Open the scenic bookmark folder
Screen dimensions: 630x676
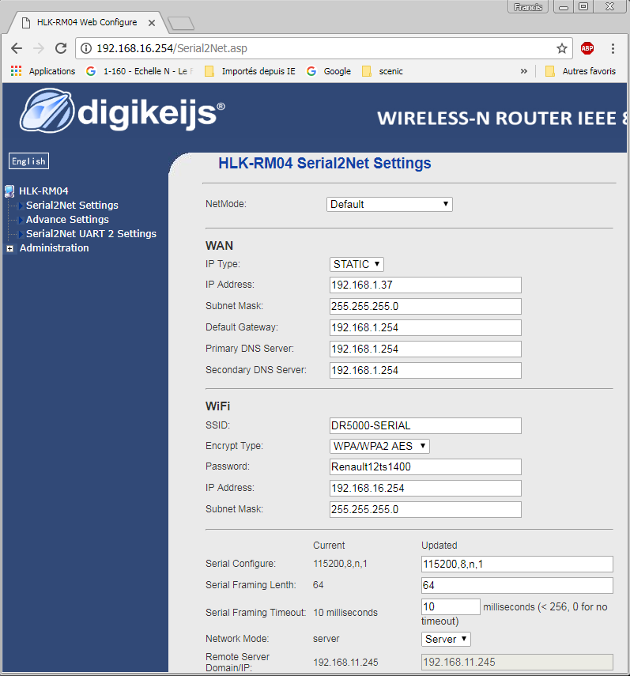click(x=383, y=71)
